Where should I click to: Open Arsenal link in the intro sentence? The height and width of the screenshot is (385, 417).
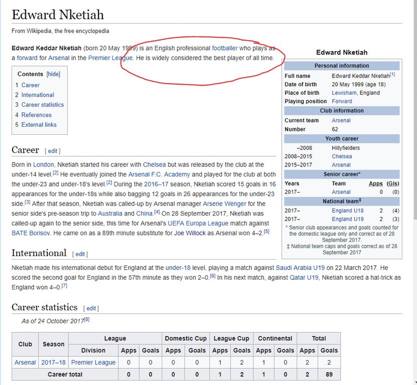pyautogui.click(x=59, y=58)
